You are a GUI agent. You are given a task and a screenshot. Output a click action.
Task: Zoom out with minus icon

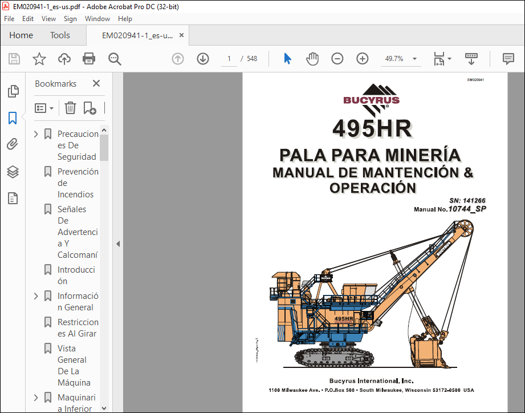tap(337, 59)
